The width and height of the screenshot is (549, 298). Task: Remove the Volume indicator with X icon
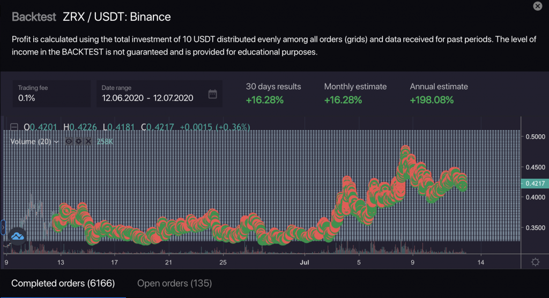[x=88, y=142]
